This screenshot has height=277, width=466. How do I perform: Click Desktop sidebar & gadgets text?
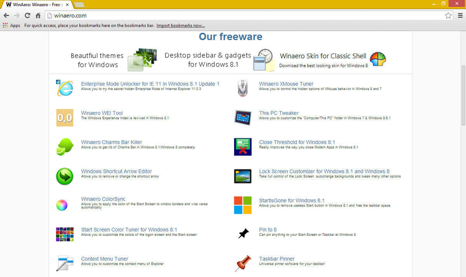coord(208,60)
